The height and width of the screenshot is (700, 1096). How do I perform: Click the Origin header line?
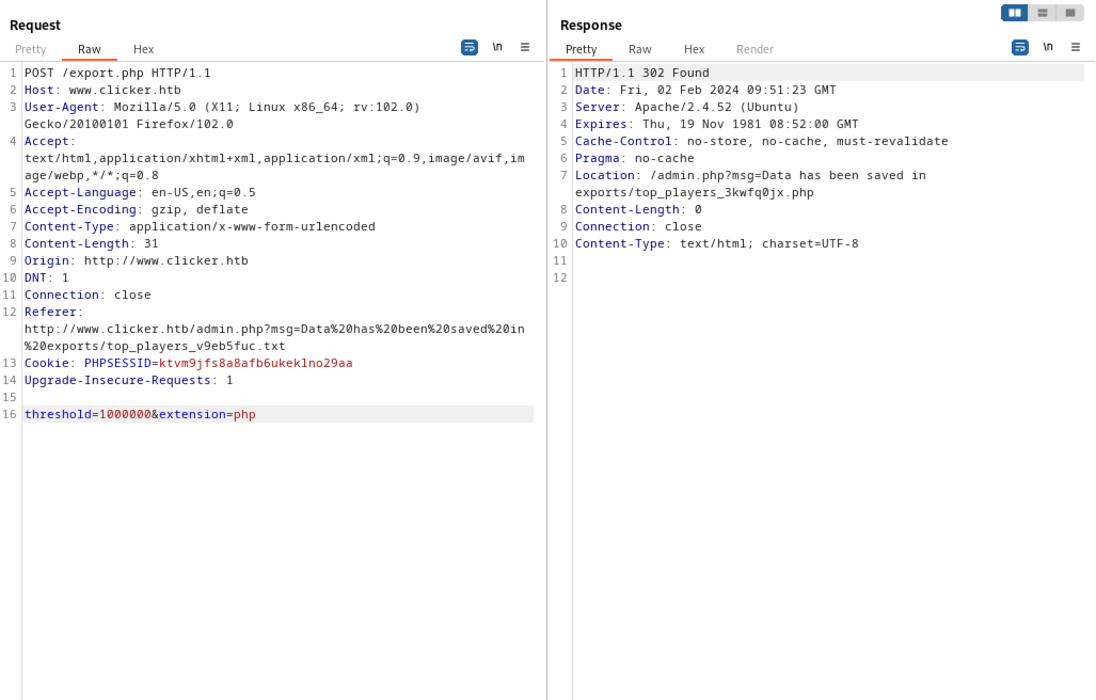(x=136, y=260)
